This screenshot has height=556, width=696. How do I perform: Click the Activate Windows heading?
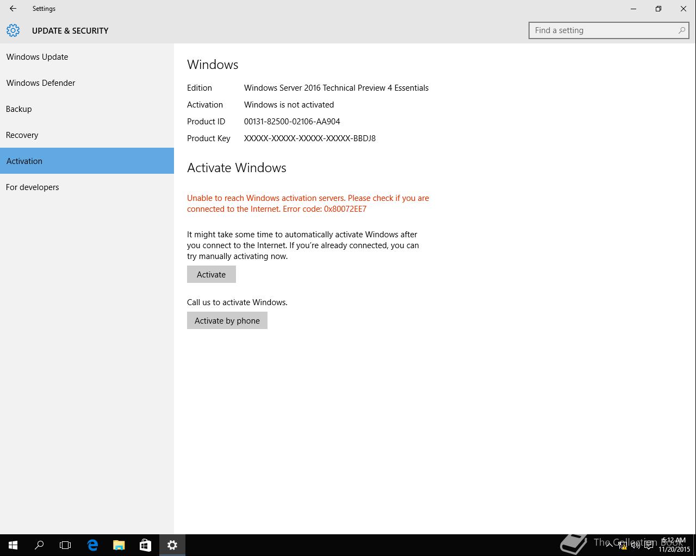tap(237, 168)
